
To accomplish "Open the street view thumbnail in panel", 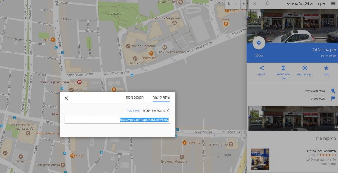I will tap(293, 118).
